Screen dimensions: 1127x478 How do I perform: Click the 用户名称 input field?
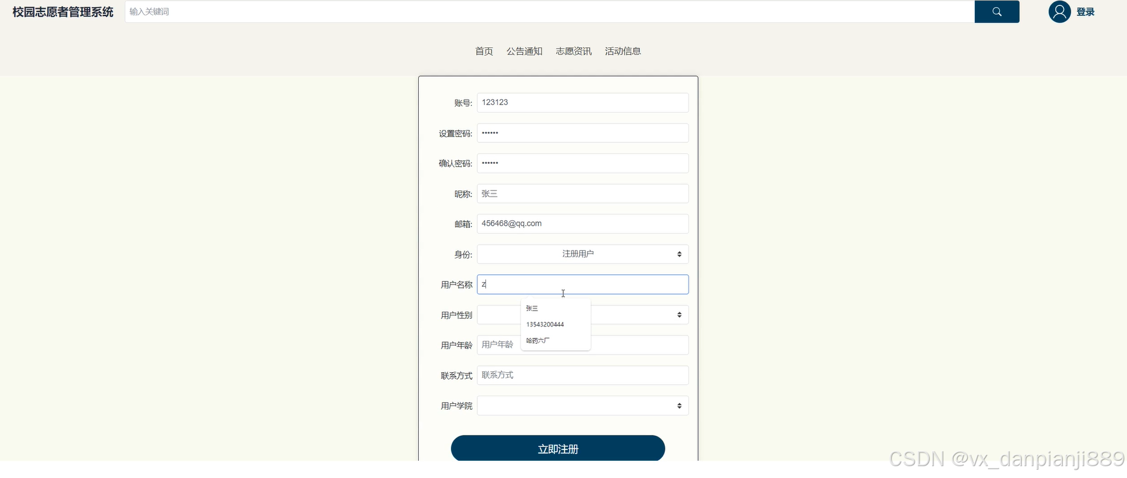(x=583, y=284)
